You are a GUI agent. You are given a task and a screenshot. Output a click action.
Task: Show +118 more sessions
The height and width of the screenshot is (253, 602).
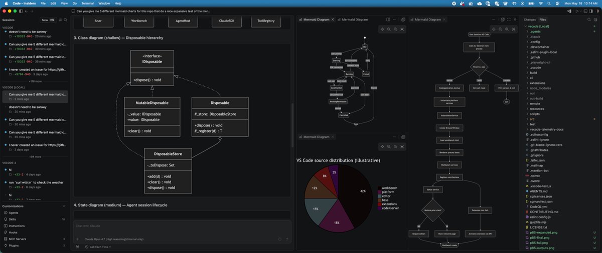click(x=35, y=80)
